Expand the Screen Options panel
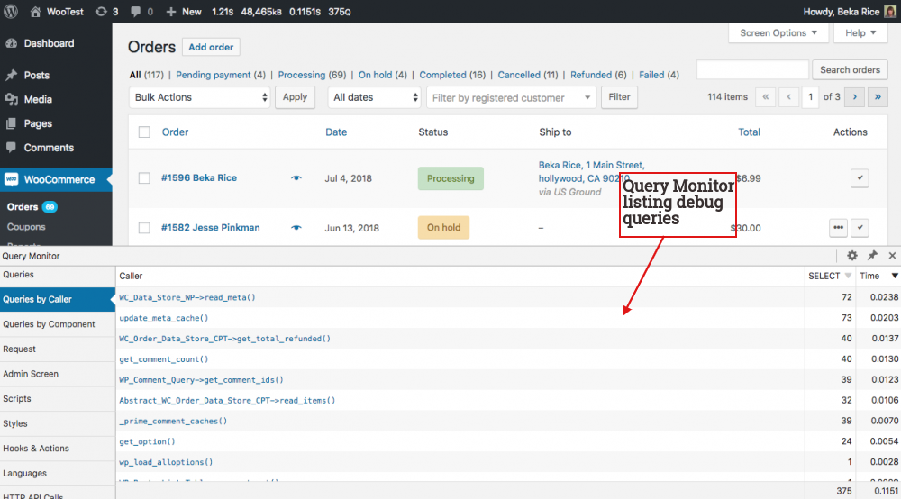The height and width of the screenshot is (499, 901). pyautogui.click(x=778, y=33)
